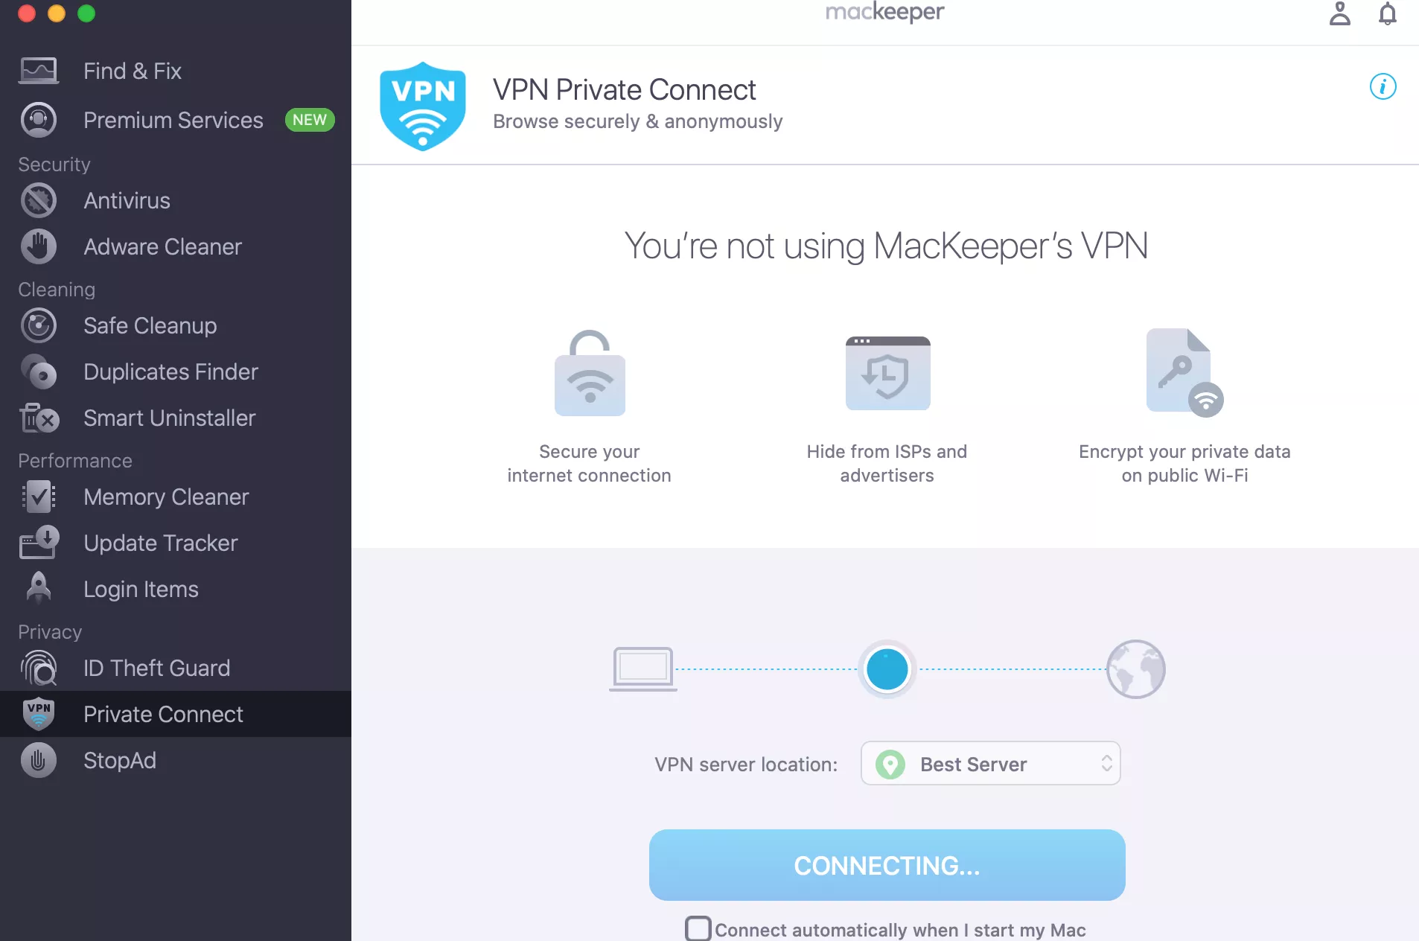Open the user account profile icon

1339,13
